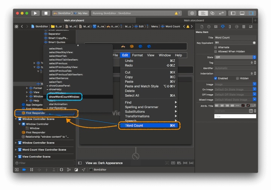Screen dimensions: 271x190
Task: Open the Image dropdown
Action: click(x=254, y=84)
